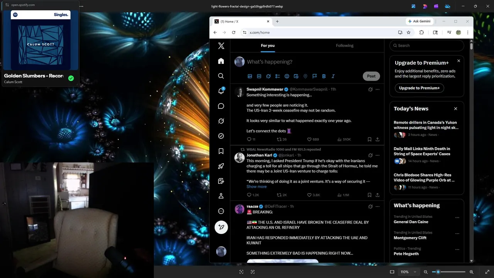Open the Verified badge icon in sidebar
494x278 pixels.
[x=221, y=136]
